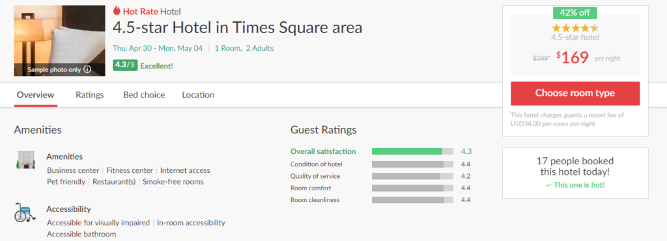Change the 1 Room, 2 Adults selection
Screen dimensions: 667x241
pyautogui.click(x=244, y=48)
